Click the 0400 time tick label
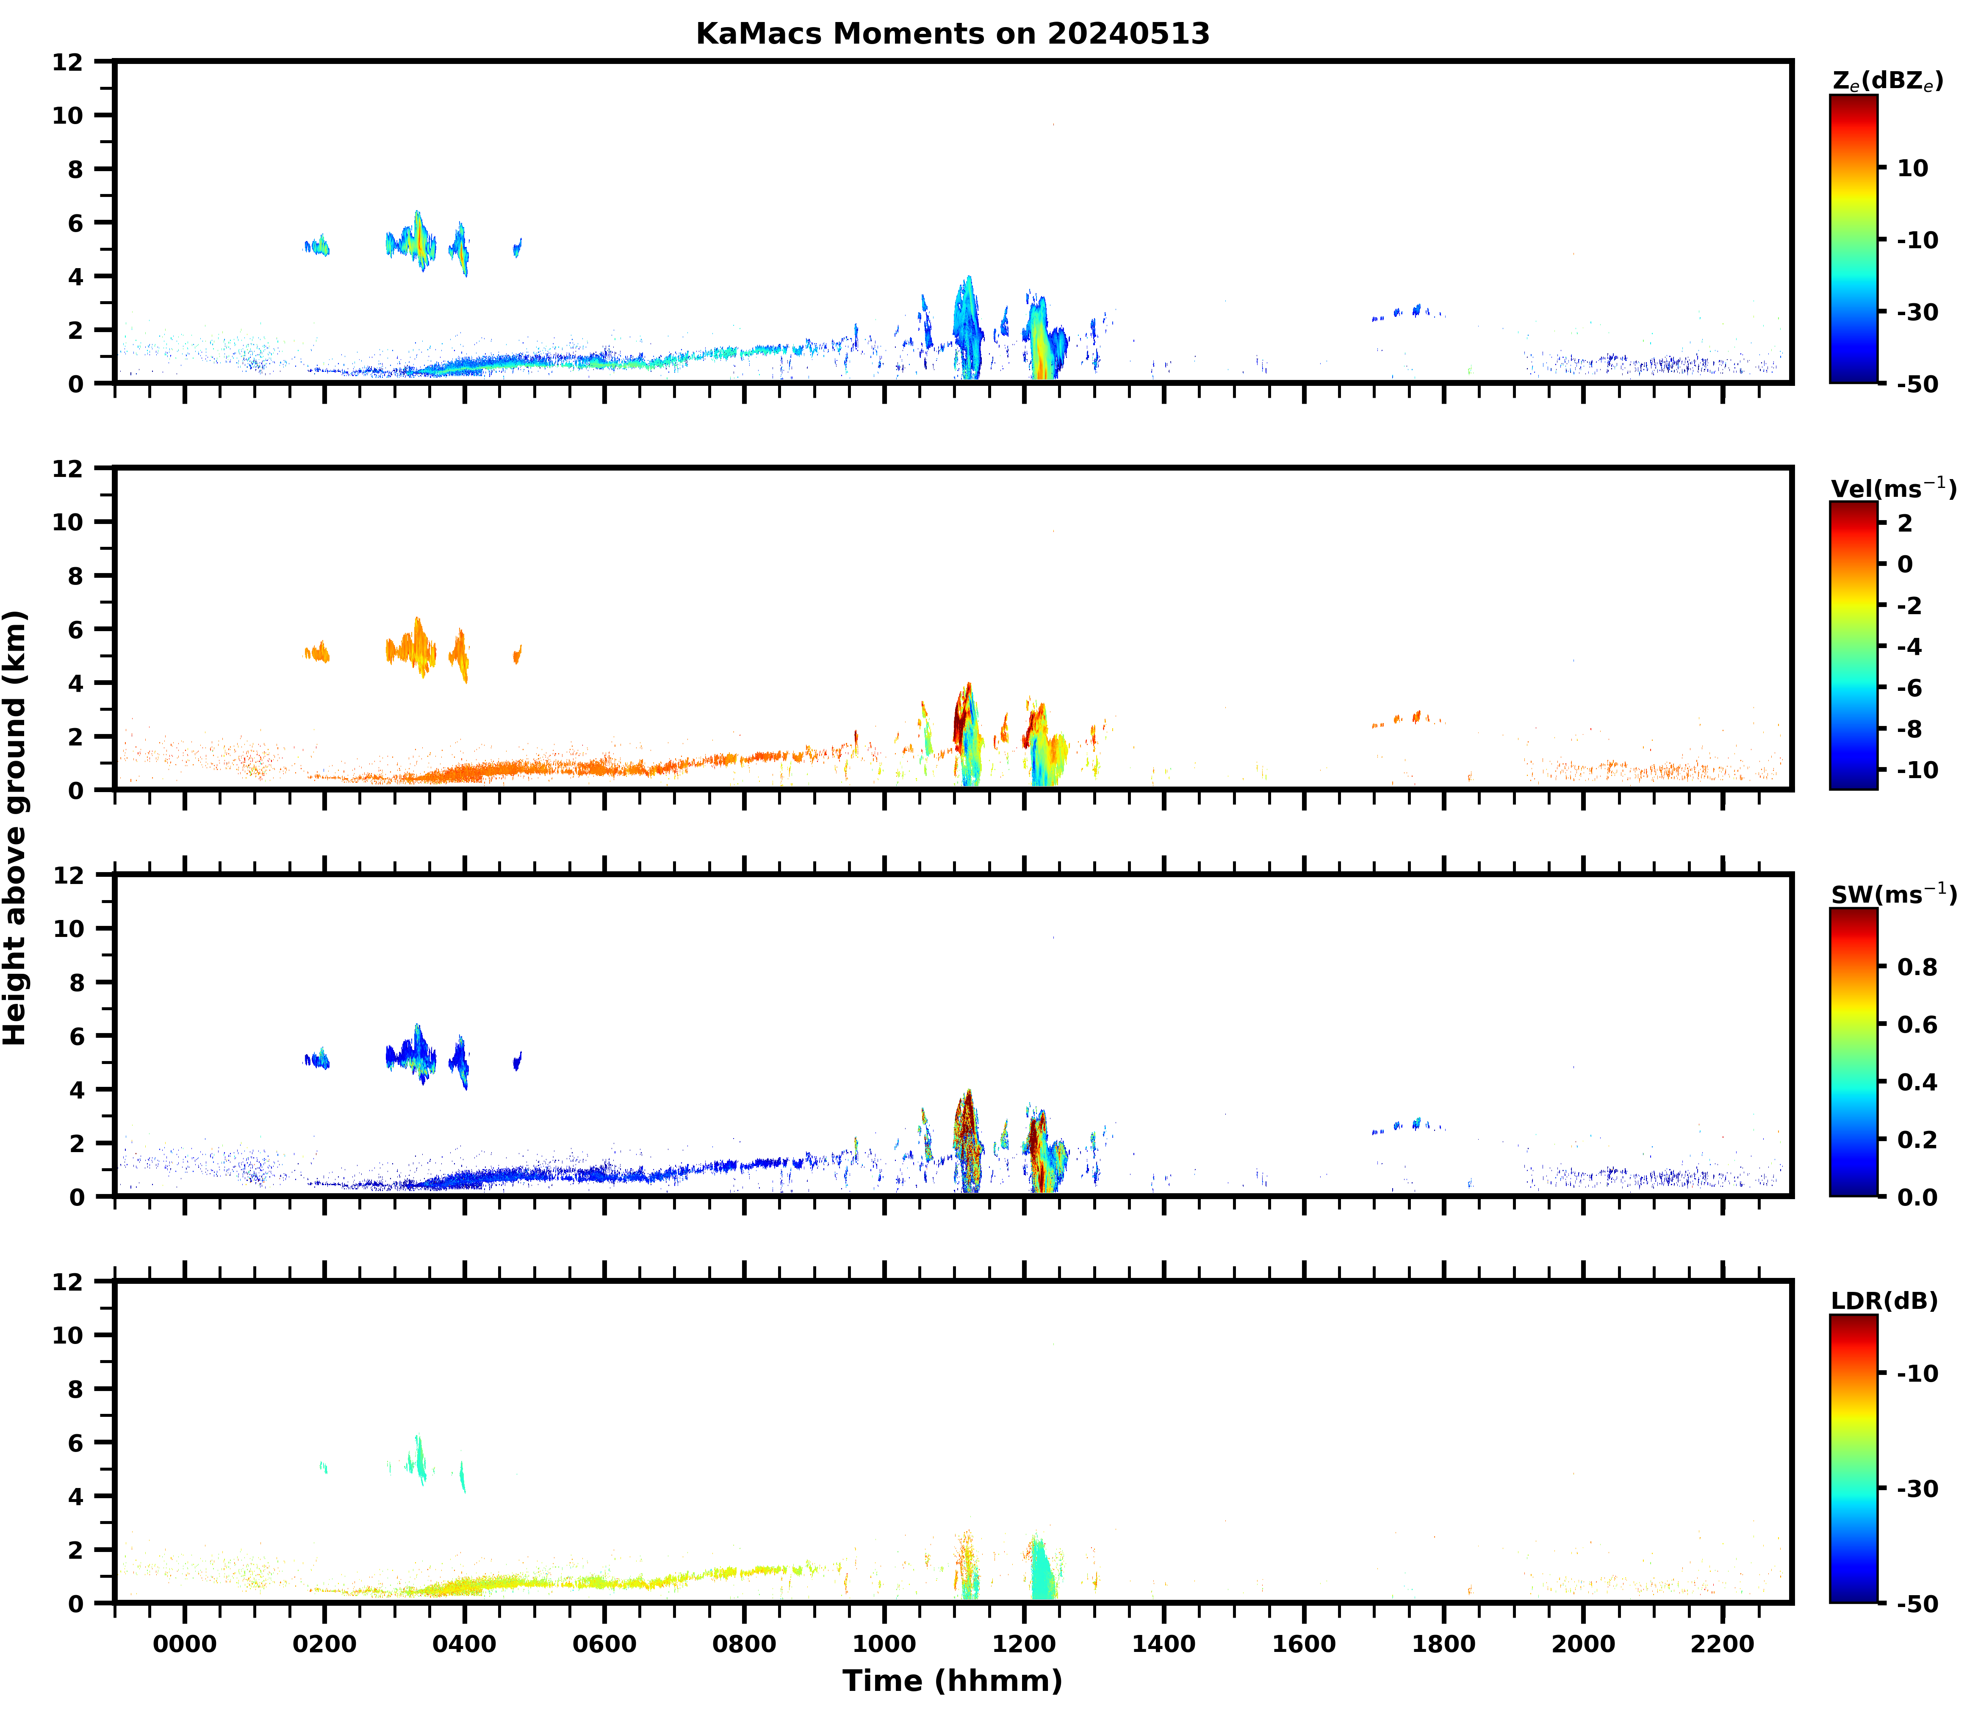 [464, 1645]
